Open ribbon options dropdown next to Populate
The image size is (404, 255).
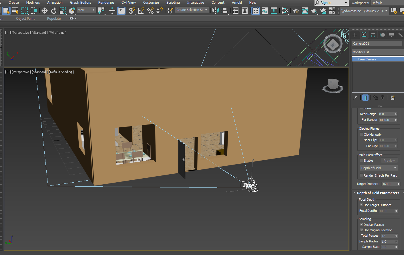[x=73, y=19]
